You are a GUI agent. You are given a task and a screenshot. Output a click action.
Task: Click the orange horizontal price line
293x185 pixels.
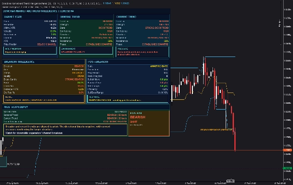point(142,150)
